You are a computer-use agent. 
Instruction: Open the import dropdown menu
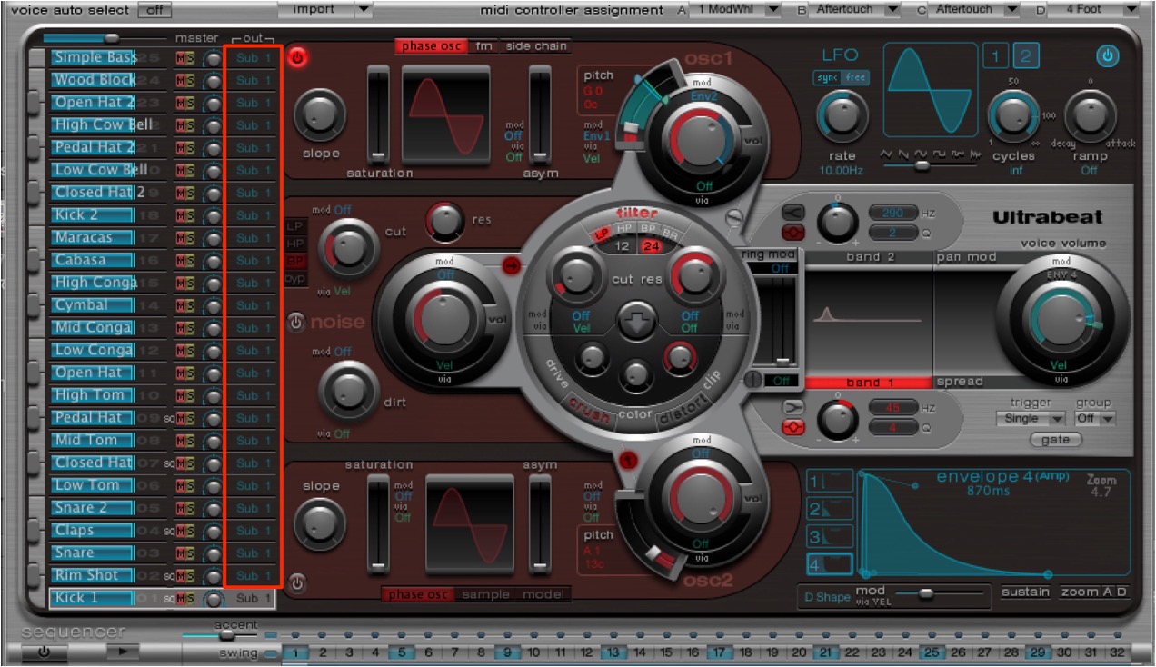point(325,9)
